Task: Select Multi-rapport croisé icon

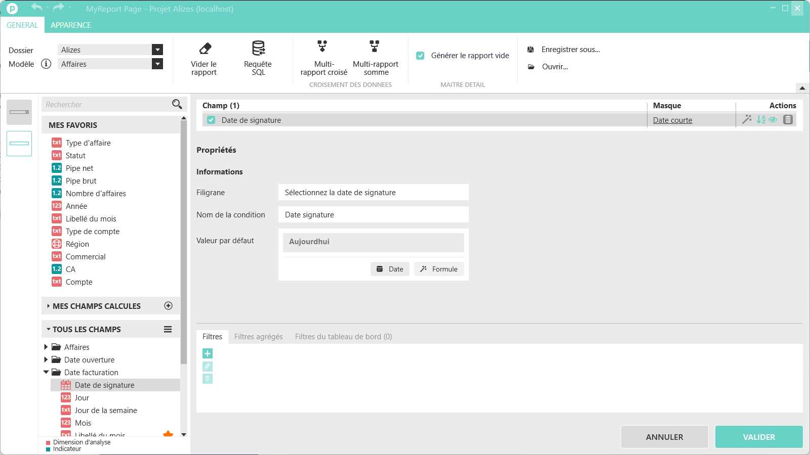Action: (x=322, y=47)
